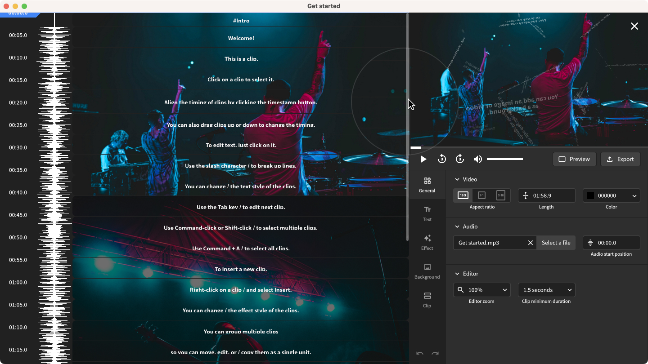Open the Editor zoom 100% dropdown
Image resolution: width=648 pixels, height=364 pixels.
click(481, 290)
